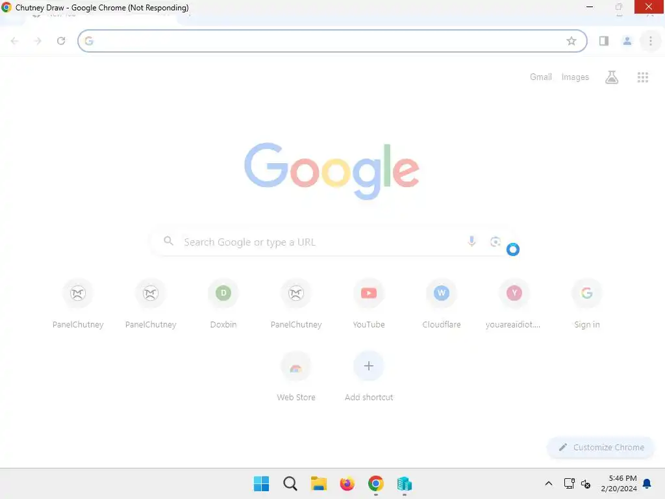Bookmark this tab with the star icon
The height and width of the screenshot is (499, 665).
571,41
